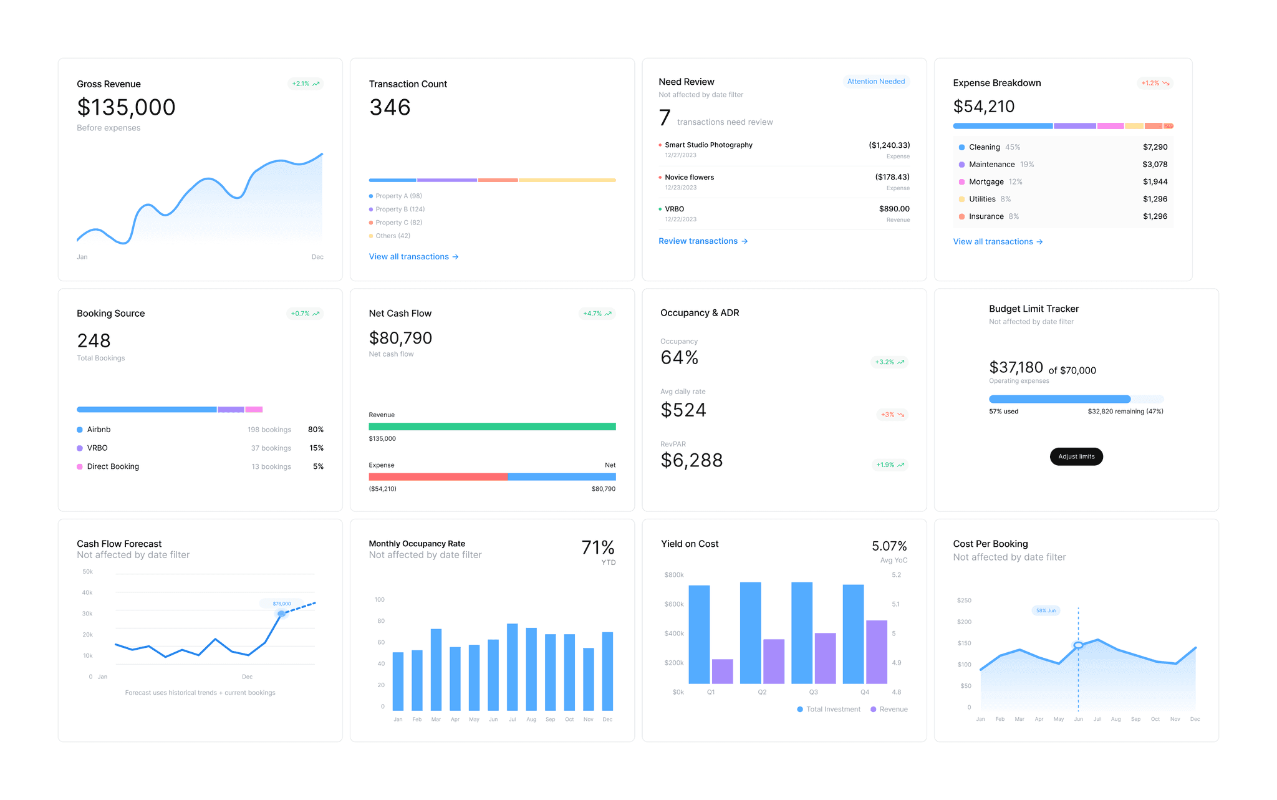Click the red Expense bar segment
Image resolution: width=1277 pixels, height=800 pixels.
pyautogui.click(x=438, y=477)
